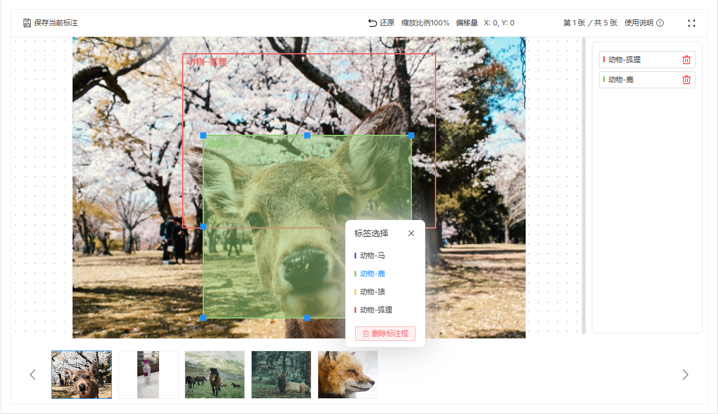Click the top-middle handle of green box
Screen dimensions: 718x414
pyautogui.click(x=307, y=135)
